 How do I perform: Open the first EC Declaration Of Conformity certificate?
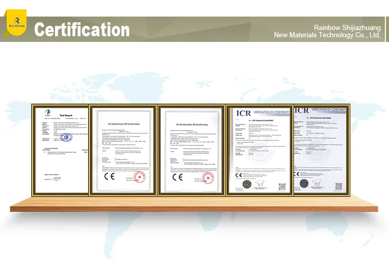123,150
